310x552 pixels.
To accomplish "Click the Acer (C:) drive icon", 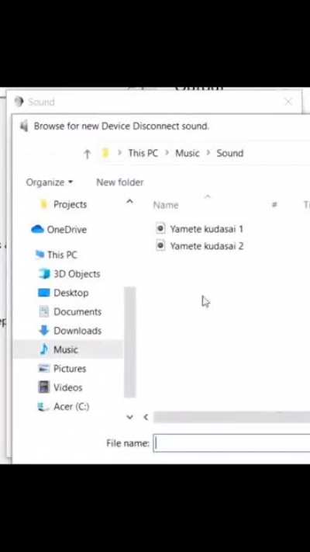I will click(x=44, y=407).
